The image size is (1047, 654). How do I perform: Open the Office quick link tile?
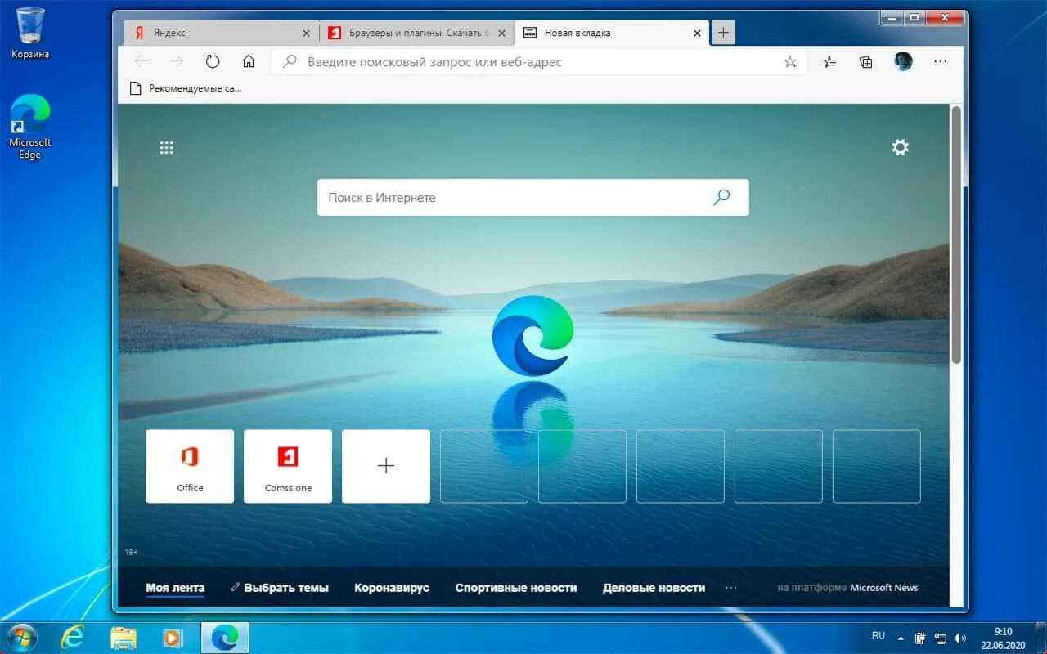point(190,466)
